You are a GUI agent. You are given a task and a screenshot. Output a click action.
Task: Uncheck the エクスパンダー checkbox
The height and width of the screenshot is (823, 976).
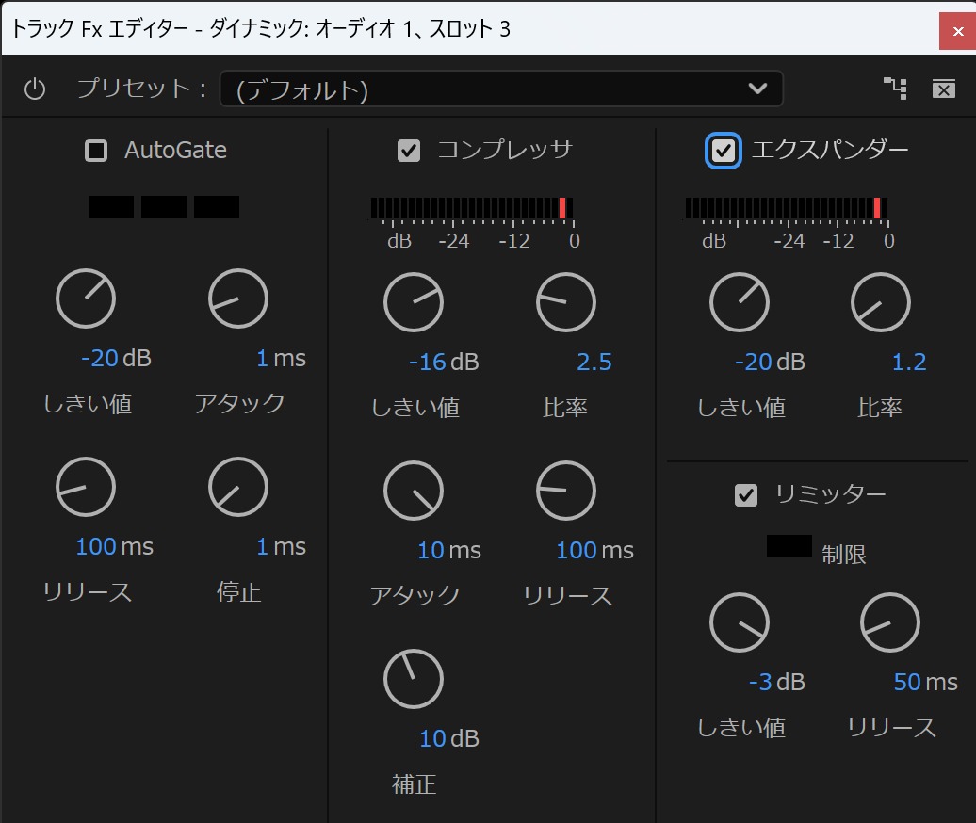point(724,151)
